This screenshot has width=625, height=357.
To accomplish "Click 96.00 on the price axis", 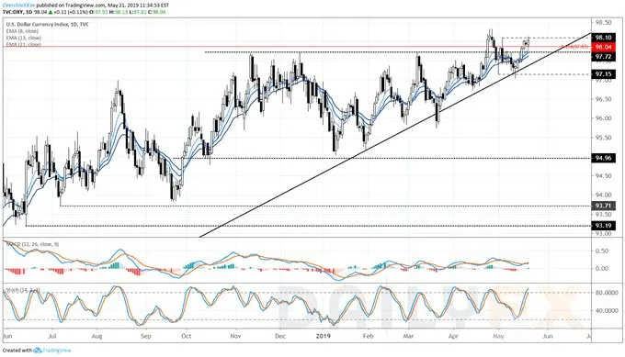I will 603,118.
